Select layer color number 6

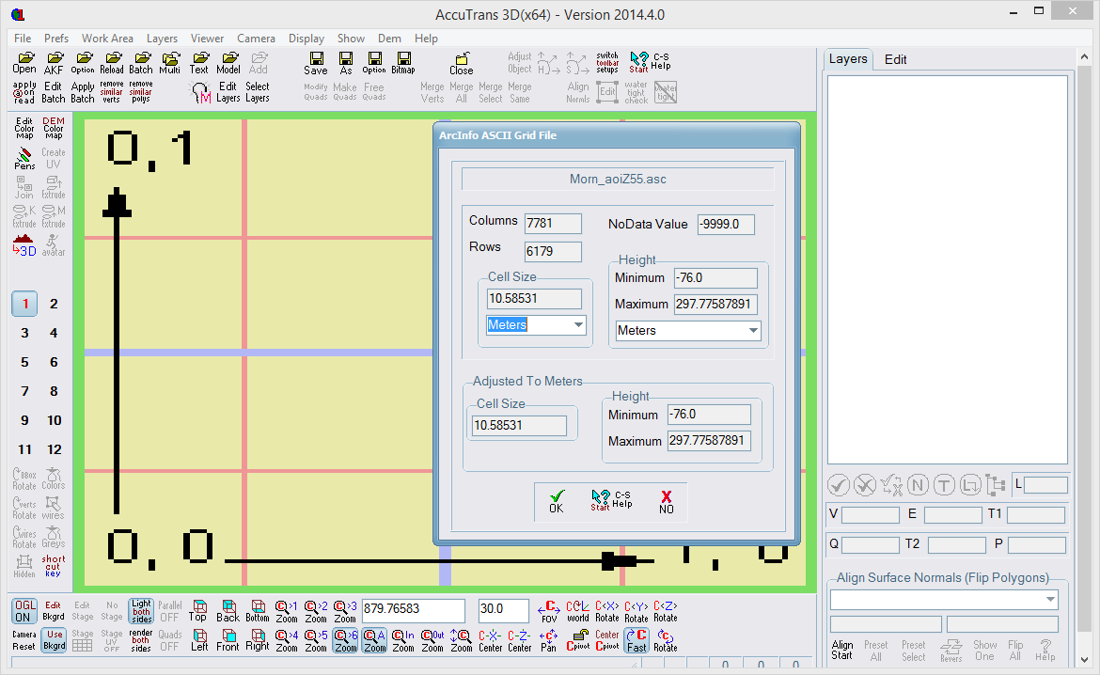coord(54,362)
